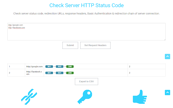Click the first 301 badge in google.com row

point(49,67)
